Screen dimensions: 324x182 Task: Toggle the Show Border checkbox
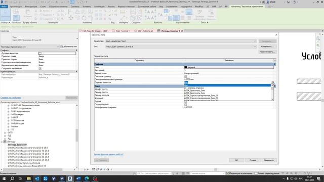tap(186, 76)
